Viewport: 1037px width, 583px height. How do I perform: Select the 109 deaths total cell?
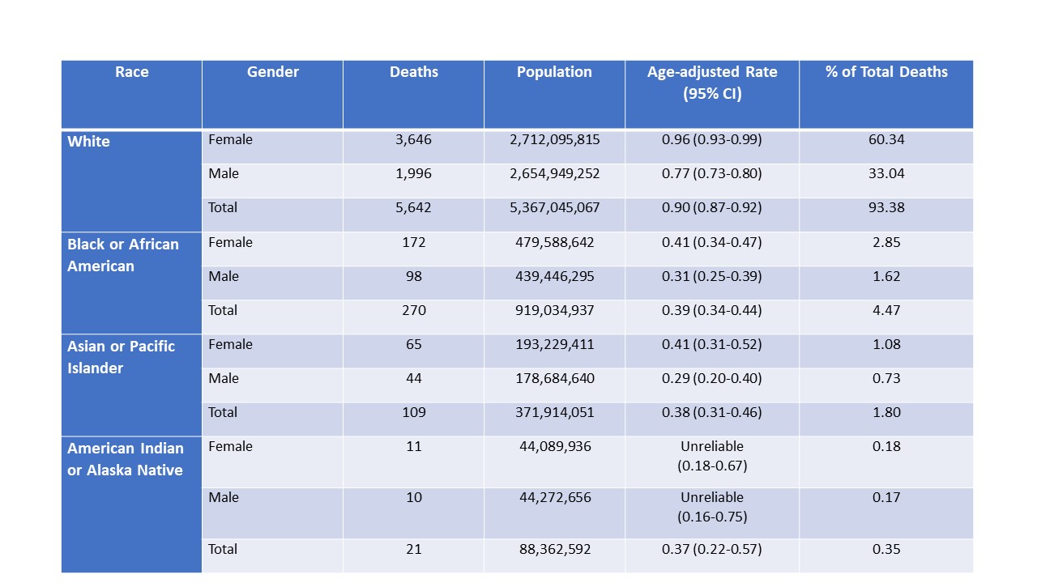point(413,413)
